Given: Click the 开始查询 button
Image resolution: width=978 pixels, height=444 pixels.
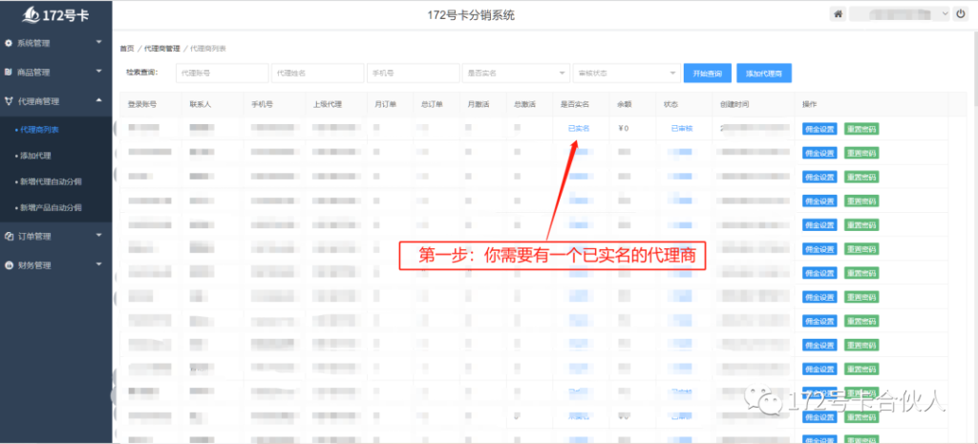Looking at the screenshot, I should [x=708, y=73].
